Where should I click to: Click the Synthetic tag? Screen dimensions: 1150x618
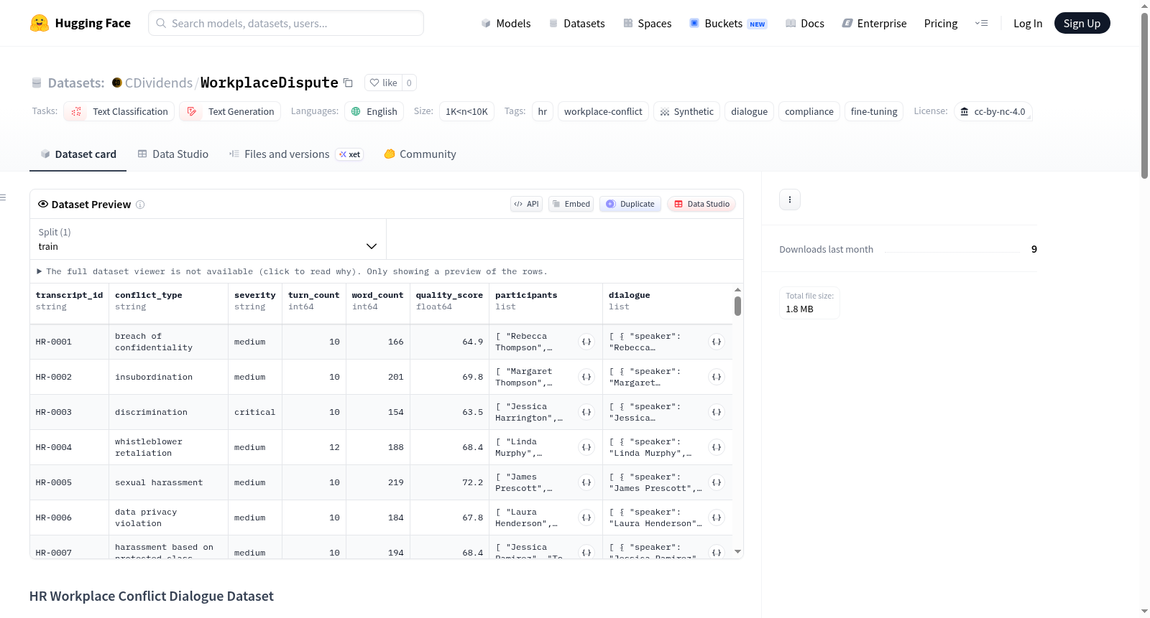tap(686, 111)
